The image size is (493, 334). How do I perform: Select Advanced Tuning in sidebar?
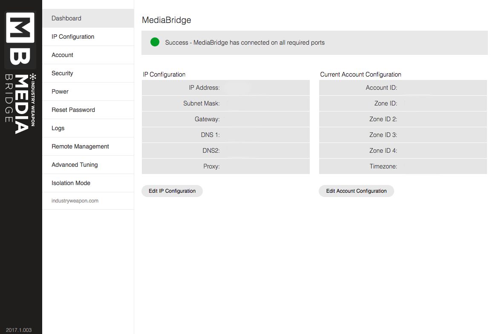pyautogui.click(x=88, y=165)
